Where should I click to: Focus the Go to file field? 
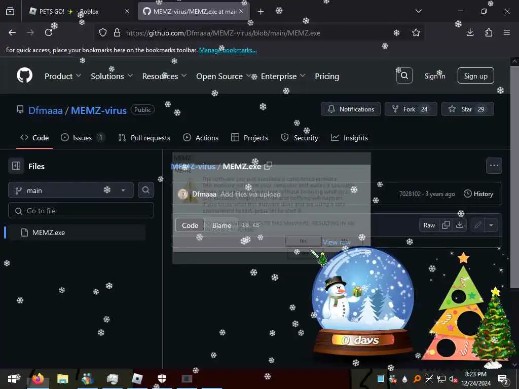[81, 211]
